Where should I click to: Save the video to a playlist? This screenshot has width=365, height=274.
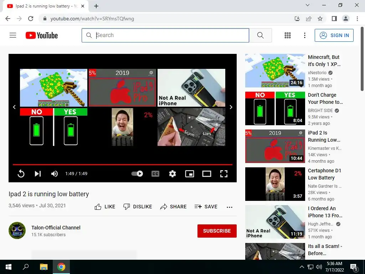click(x=206, y=207)
